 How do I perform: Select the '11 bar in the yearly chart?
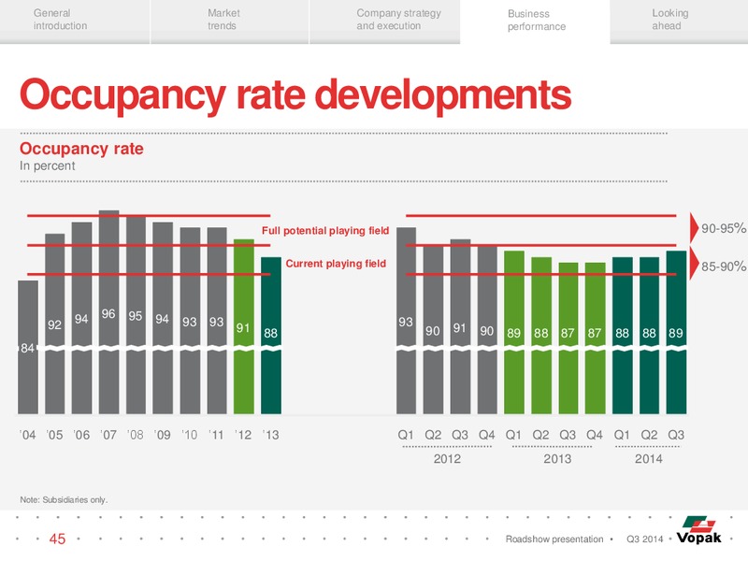[217, 321]
